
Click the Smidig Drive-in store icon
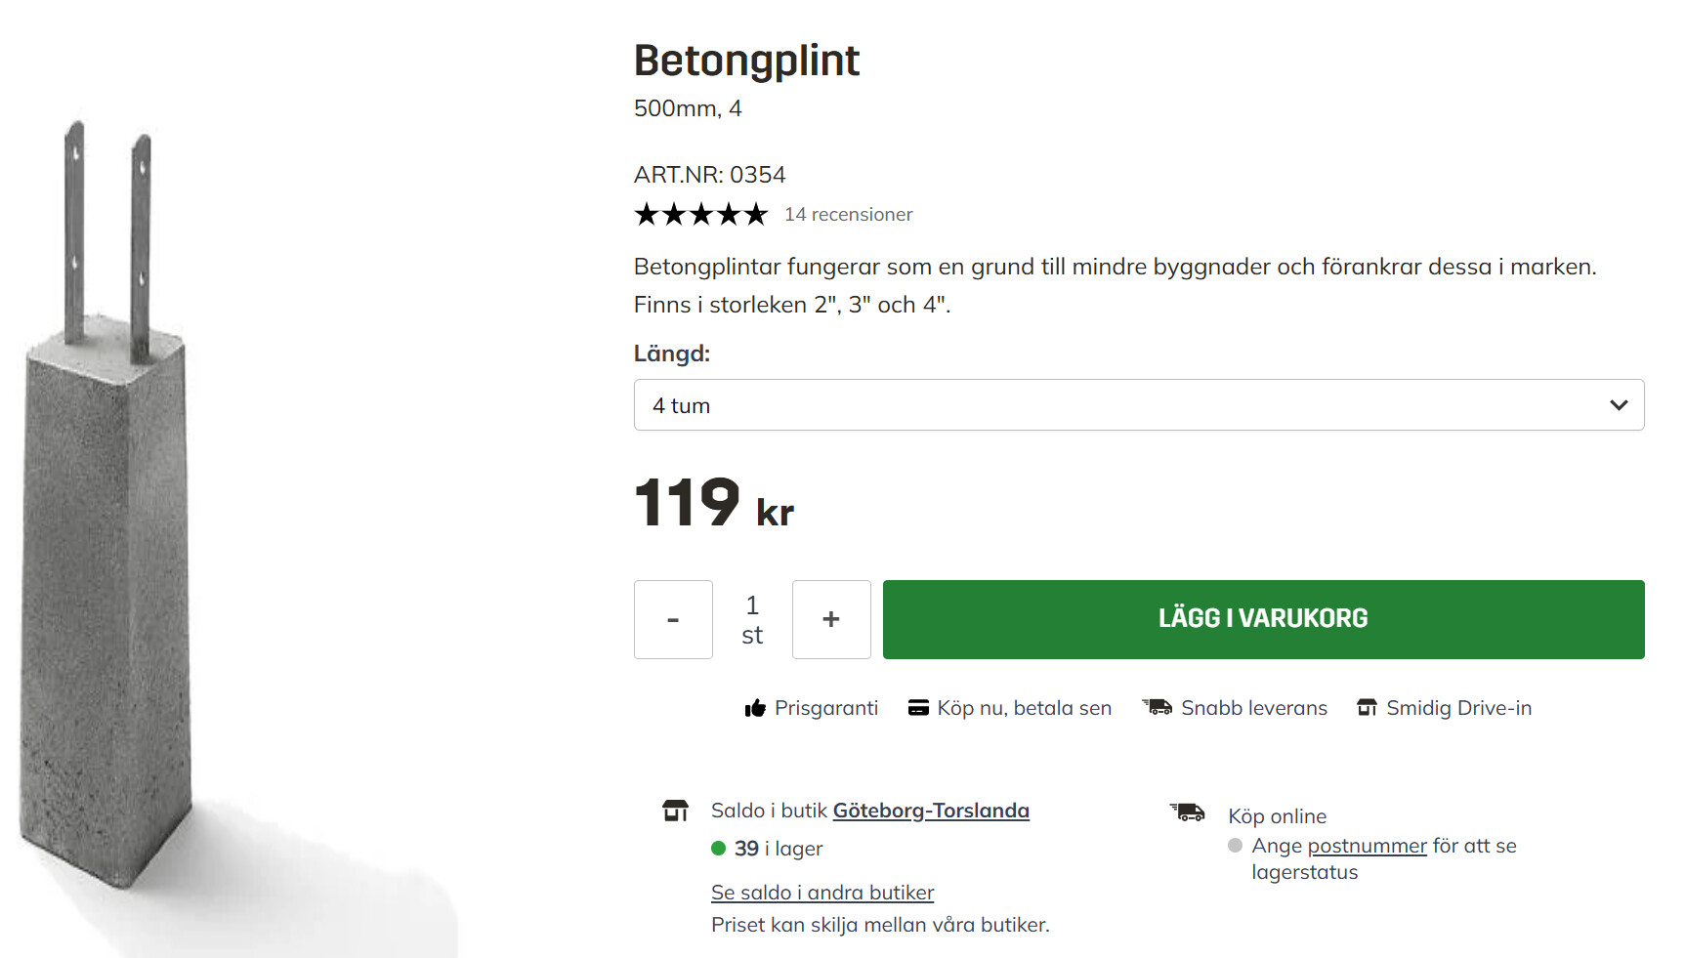click(x=1367, y=708)
